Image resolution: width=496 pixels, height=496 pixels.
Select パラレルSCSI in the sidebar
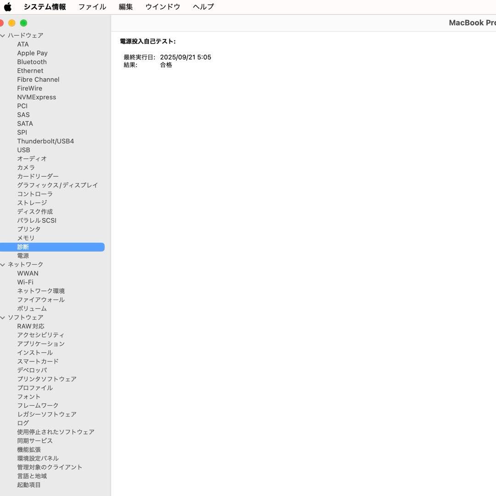[x=37, y=220]
